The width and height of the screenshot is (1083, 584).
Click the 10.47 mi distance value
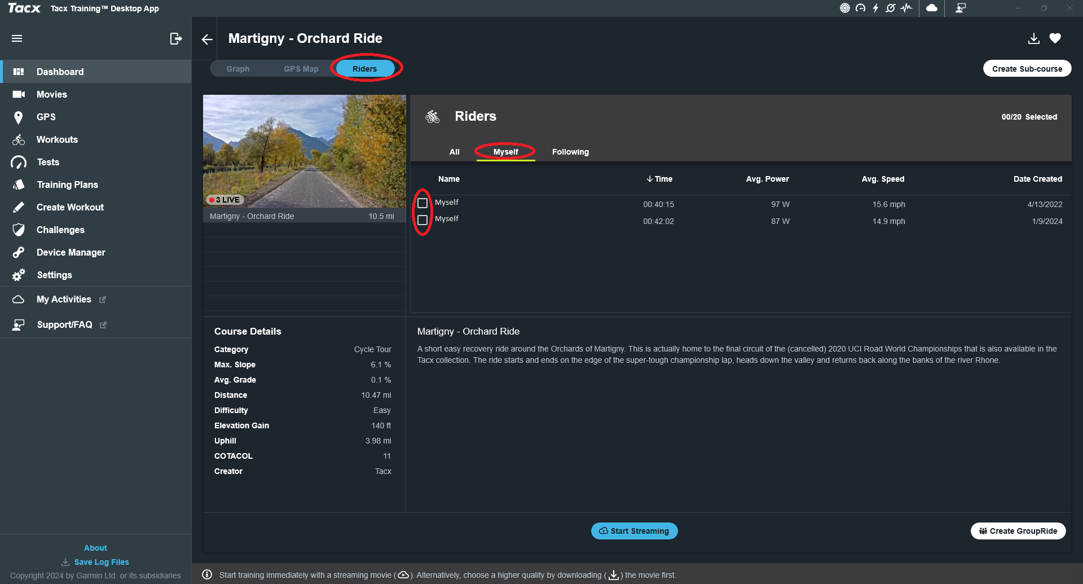376,395
